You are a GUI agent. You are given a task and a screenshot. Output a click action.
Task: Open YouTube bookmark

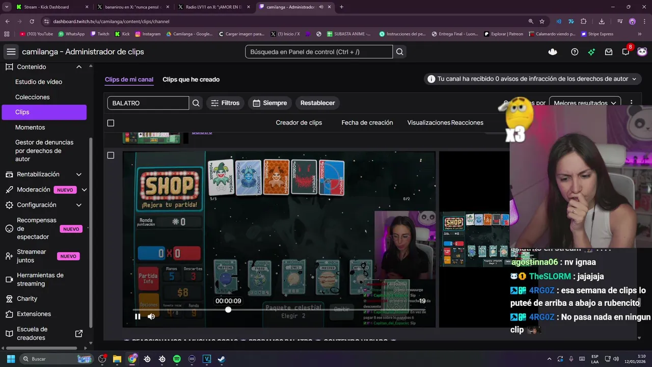pyautogui.click(x=36, y=34)
